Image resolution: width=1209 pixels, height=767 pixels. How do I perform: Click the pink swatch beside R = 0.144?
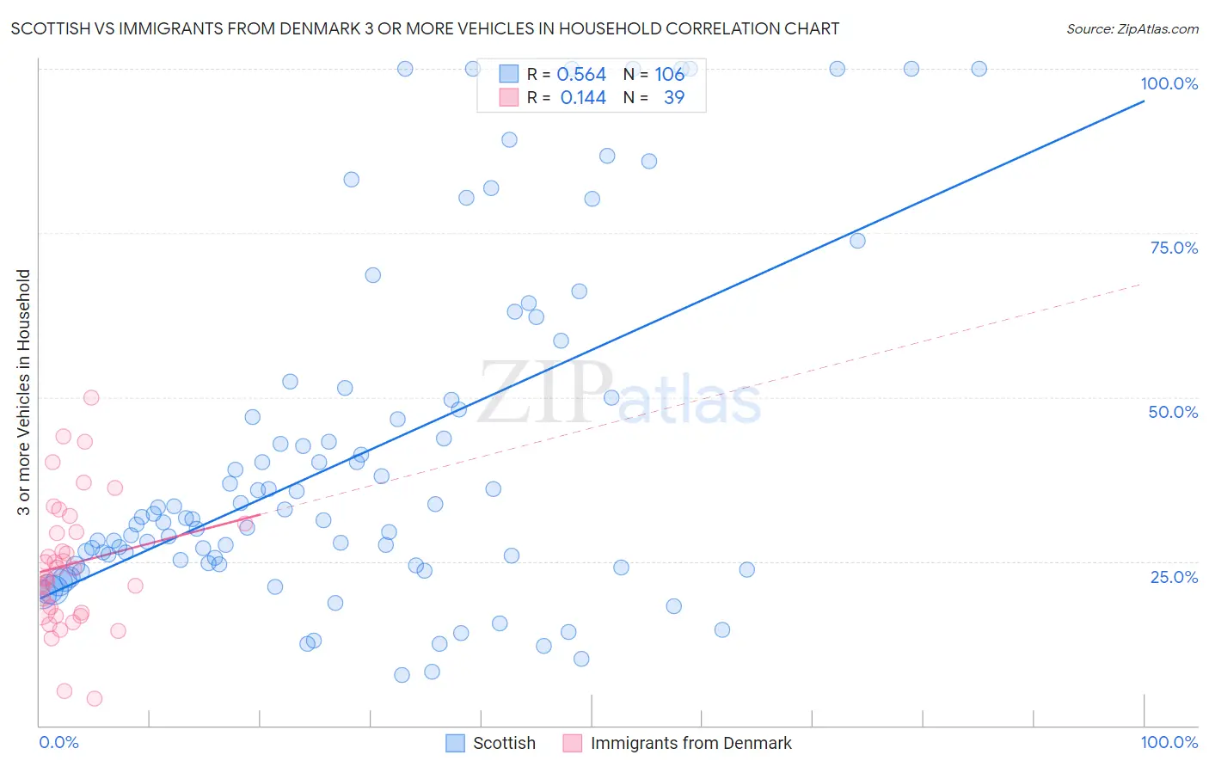click(509, 97)
